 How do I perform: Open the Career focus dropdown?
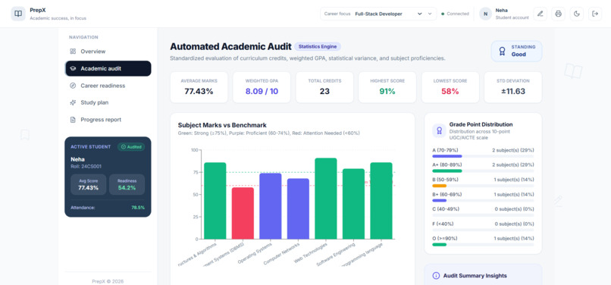(x=378, y=14)
